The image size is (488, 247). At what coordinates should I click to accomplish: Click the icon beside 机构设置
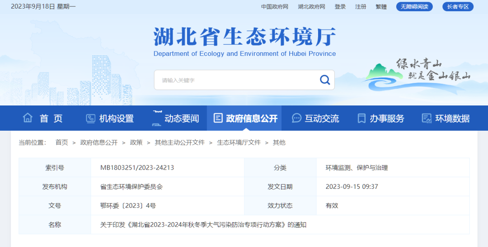pyautogui.click(x=90, y=119)
